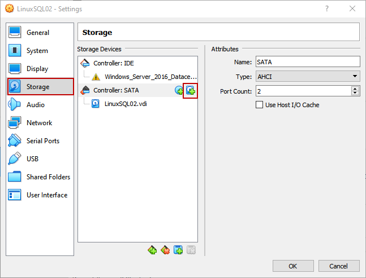
Task: Open the Audio settings page
Action: (x=35, y=105)
